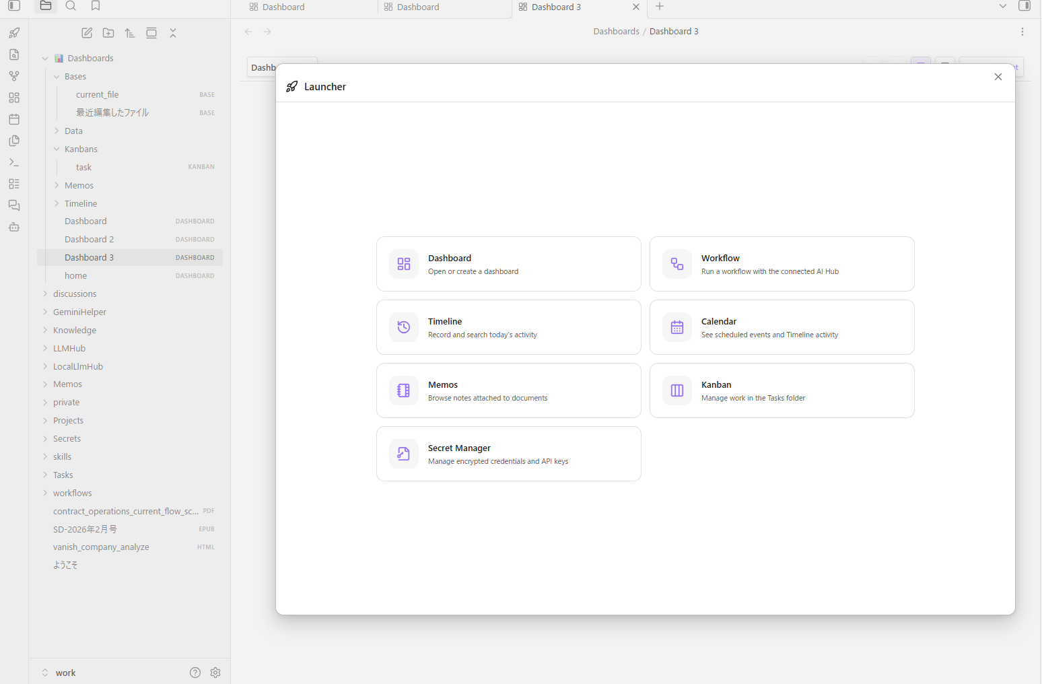The height and width of the screenshot is (684, 1042).
Task: Toggle the right sidebar icon
Action: 1024,6
